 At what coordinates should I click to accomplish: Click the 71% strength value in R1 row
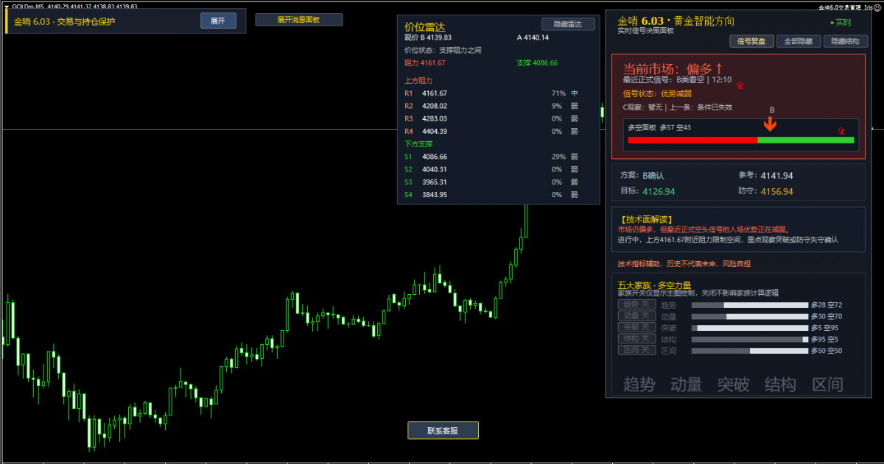click(558, 93)
